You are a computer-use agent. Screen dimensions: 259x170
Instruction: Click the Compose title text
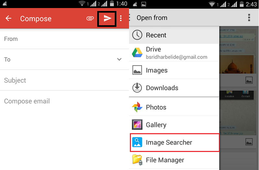(36, 19)
